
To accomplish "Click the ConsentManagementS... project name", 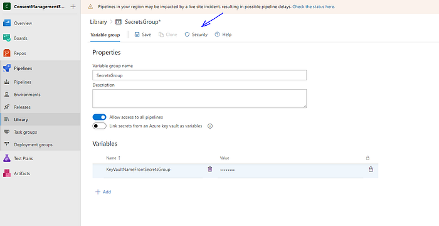I will [39, 6].
